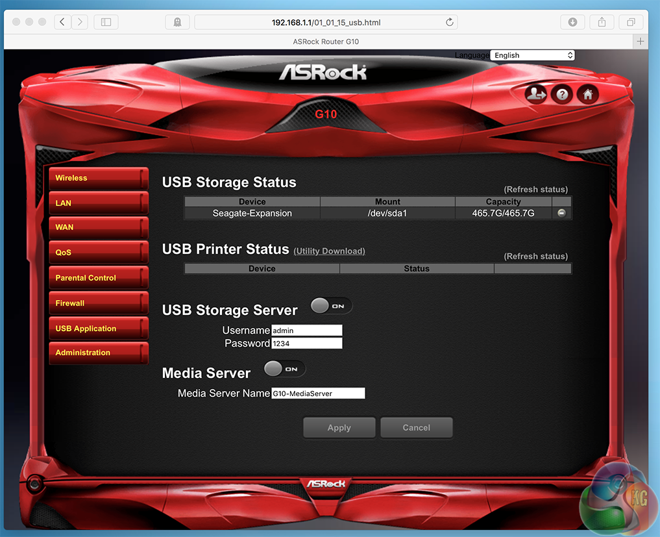This screenshot has width=660, height=537.
Task: Open the LAN menu
Action: click(x=99, y=203)
